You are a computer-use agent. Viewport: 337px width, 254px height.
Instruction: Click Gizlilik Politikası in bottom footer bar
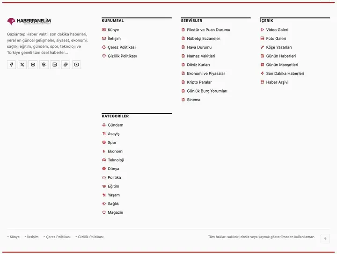tap(89, 237)
